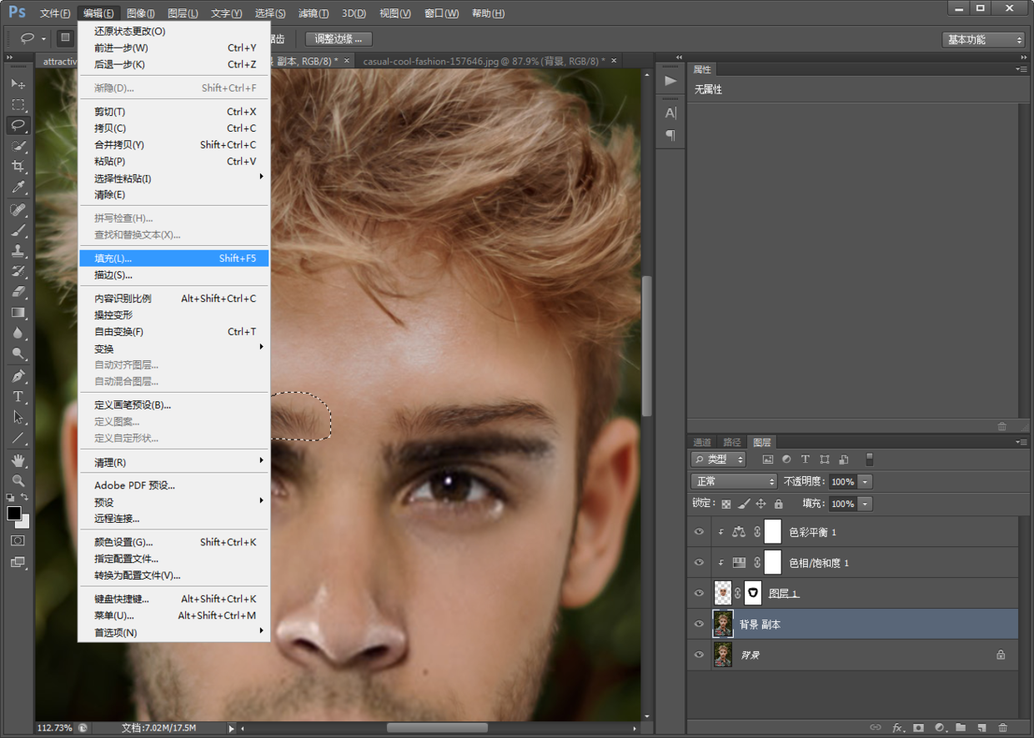Activate the Hand tool
Viewport: 1034px width, 738px height.
coord(18,459)
